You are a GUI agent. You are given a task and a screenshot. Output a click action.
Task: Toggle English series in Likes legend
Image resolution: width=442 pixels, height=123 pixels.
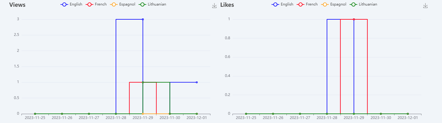(282, 4)
